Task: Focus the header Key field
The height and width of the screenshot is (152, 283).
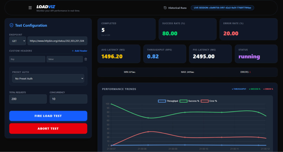Action: (27, 59)
